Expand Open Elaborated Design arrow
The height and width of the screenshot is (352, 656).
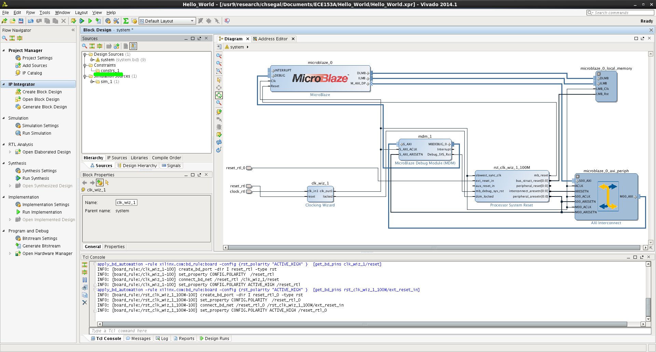tap(10, 152)
